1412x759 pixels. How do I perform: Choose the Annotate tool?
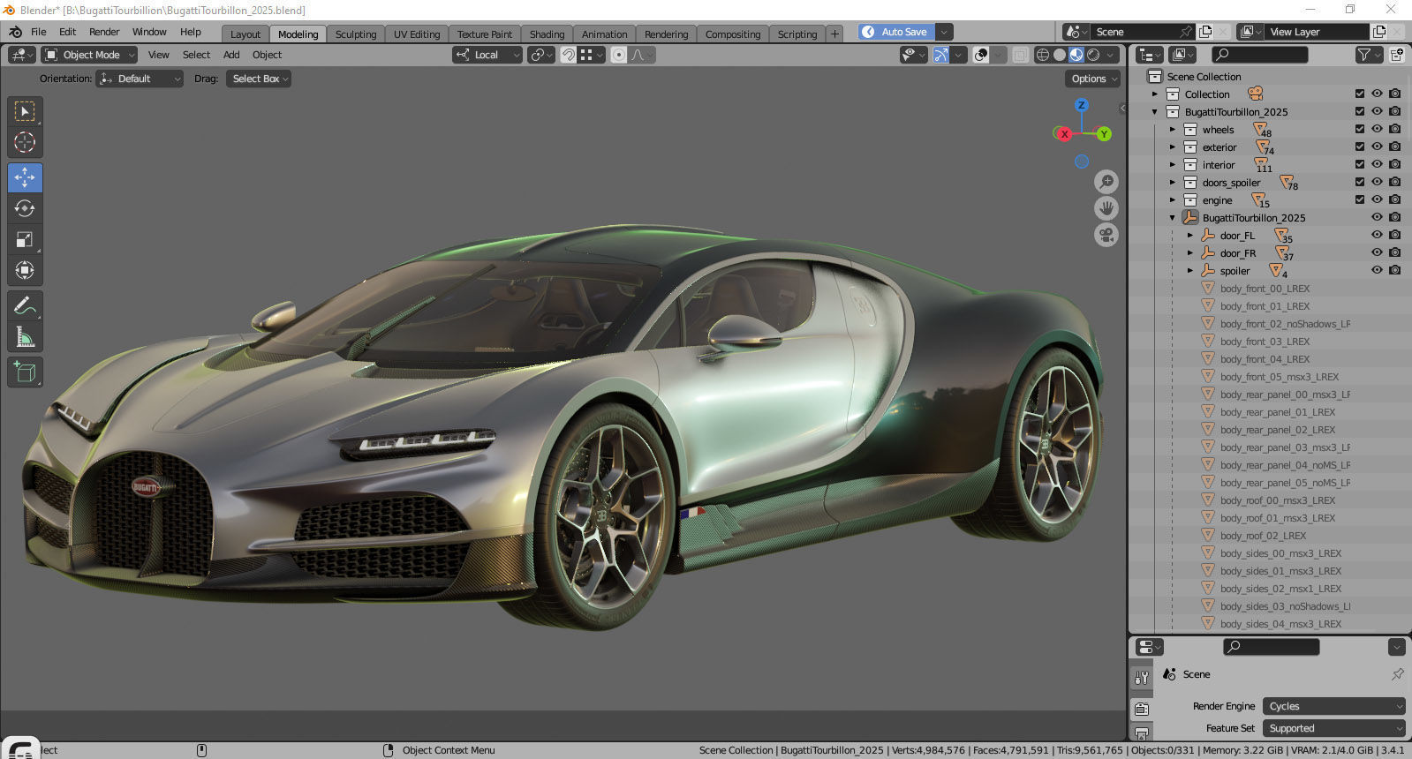click(x=25, y=306)
